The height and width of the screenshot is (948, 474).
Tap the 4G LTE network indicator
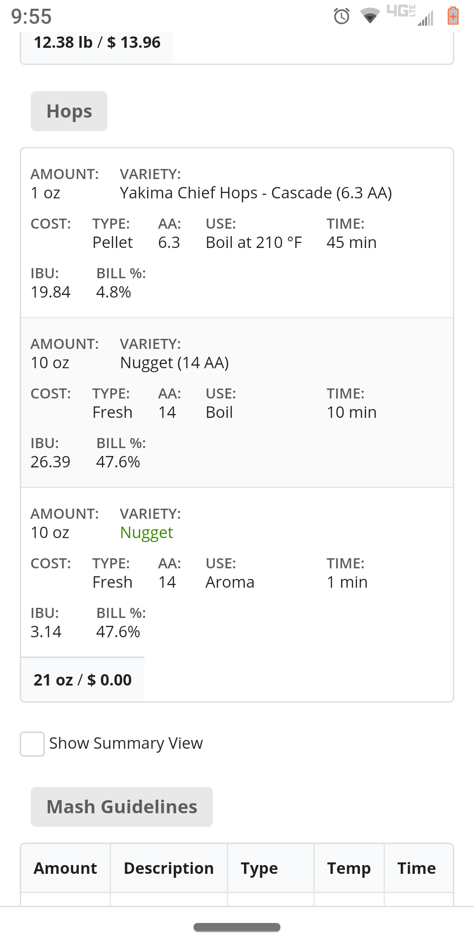point(401,11)
